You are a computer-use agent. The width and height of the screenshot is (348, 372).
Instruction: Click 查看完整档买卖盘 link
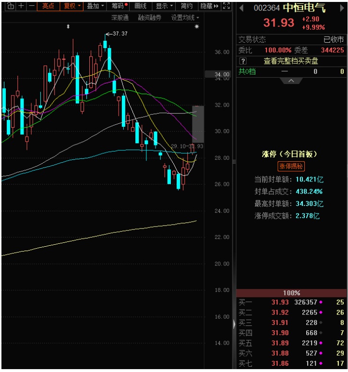coord(290,61)
